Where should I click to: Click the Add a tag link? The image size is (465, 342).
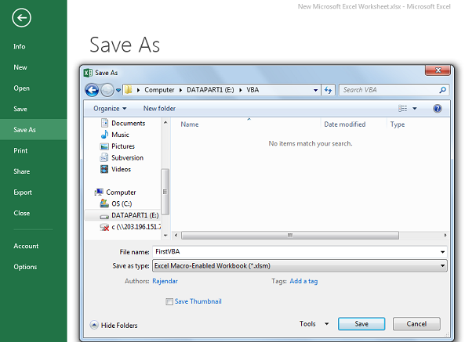[303, 281]
